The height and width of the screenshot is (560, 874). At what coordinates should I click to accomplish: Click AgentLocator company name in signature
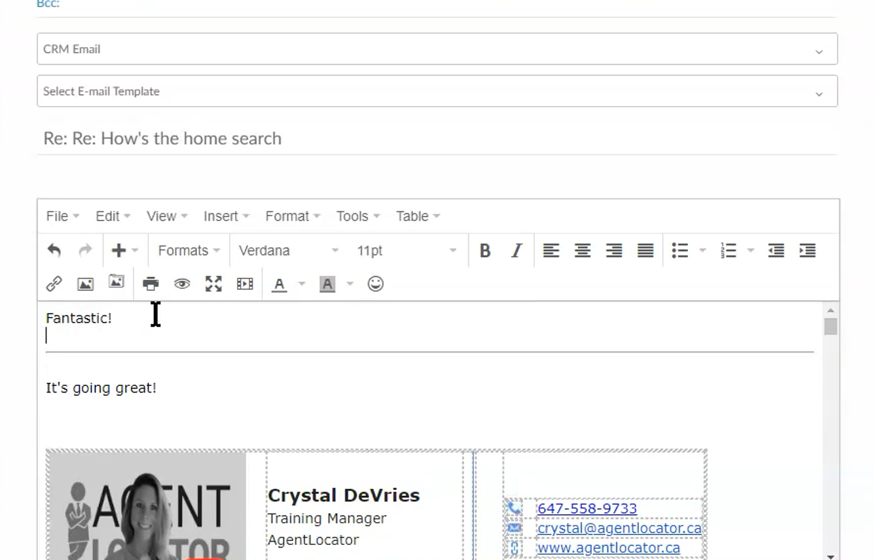click(x=313, y=540)
